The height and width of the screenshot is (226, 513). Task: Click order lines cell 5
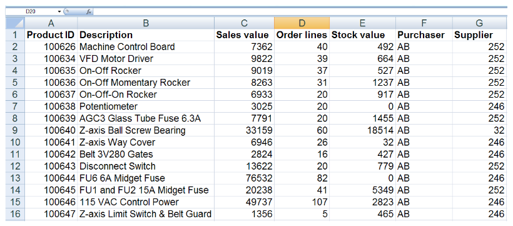302,214
